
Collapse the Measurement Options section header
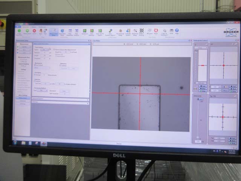pos(62,44)
